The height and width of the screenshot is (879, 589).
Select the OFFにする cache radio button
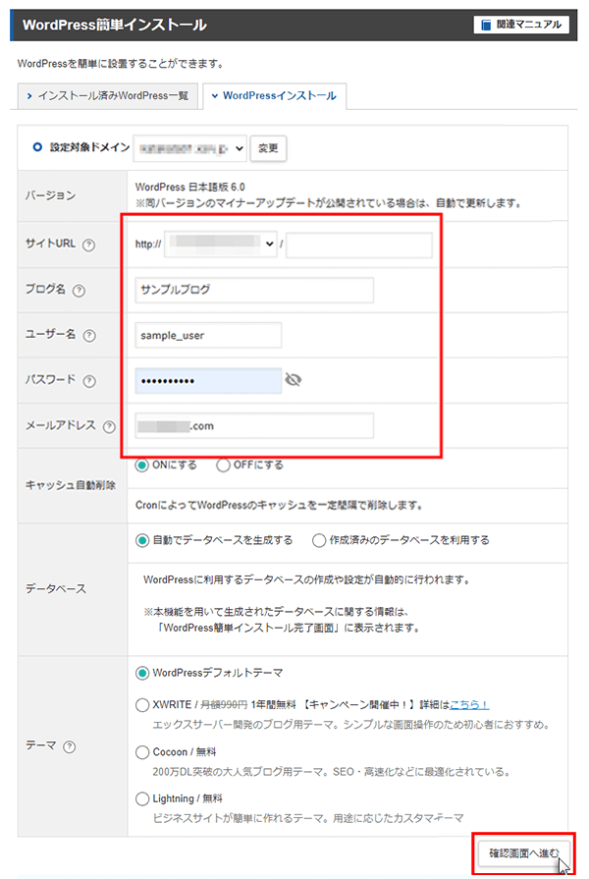pyautogui.click(x=224, y=466)
